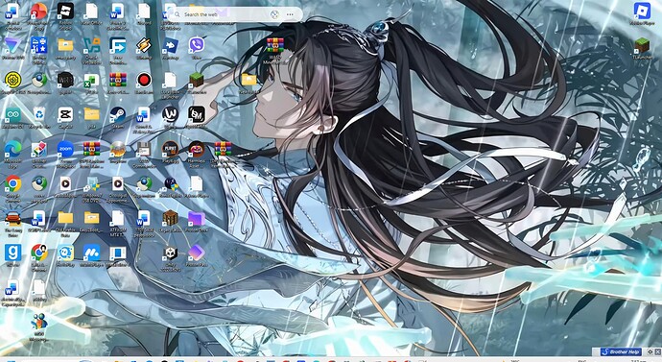The width and height of the screenshot is (662, 362).
Task: Open the search bar's three-dot menu
Action: 290,14
